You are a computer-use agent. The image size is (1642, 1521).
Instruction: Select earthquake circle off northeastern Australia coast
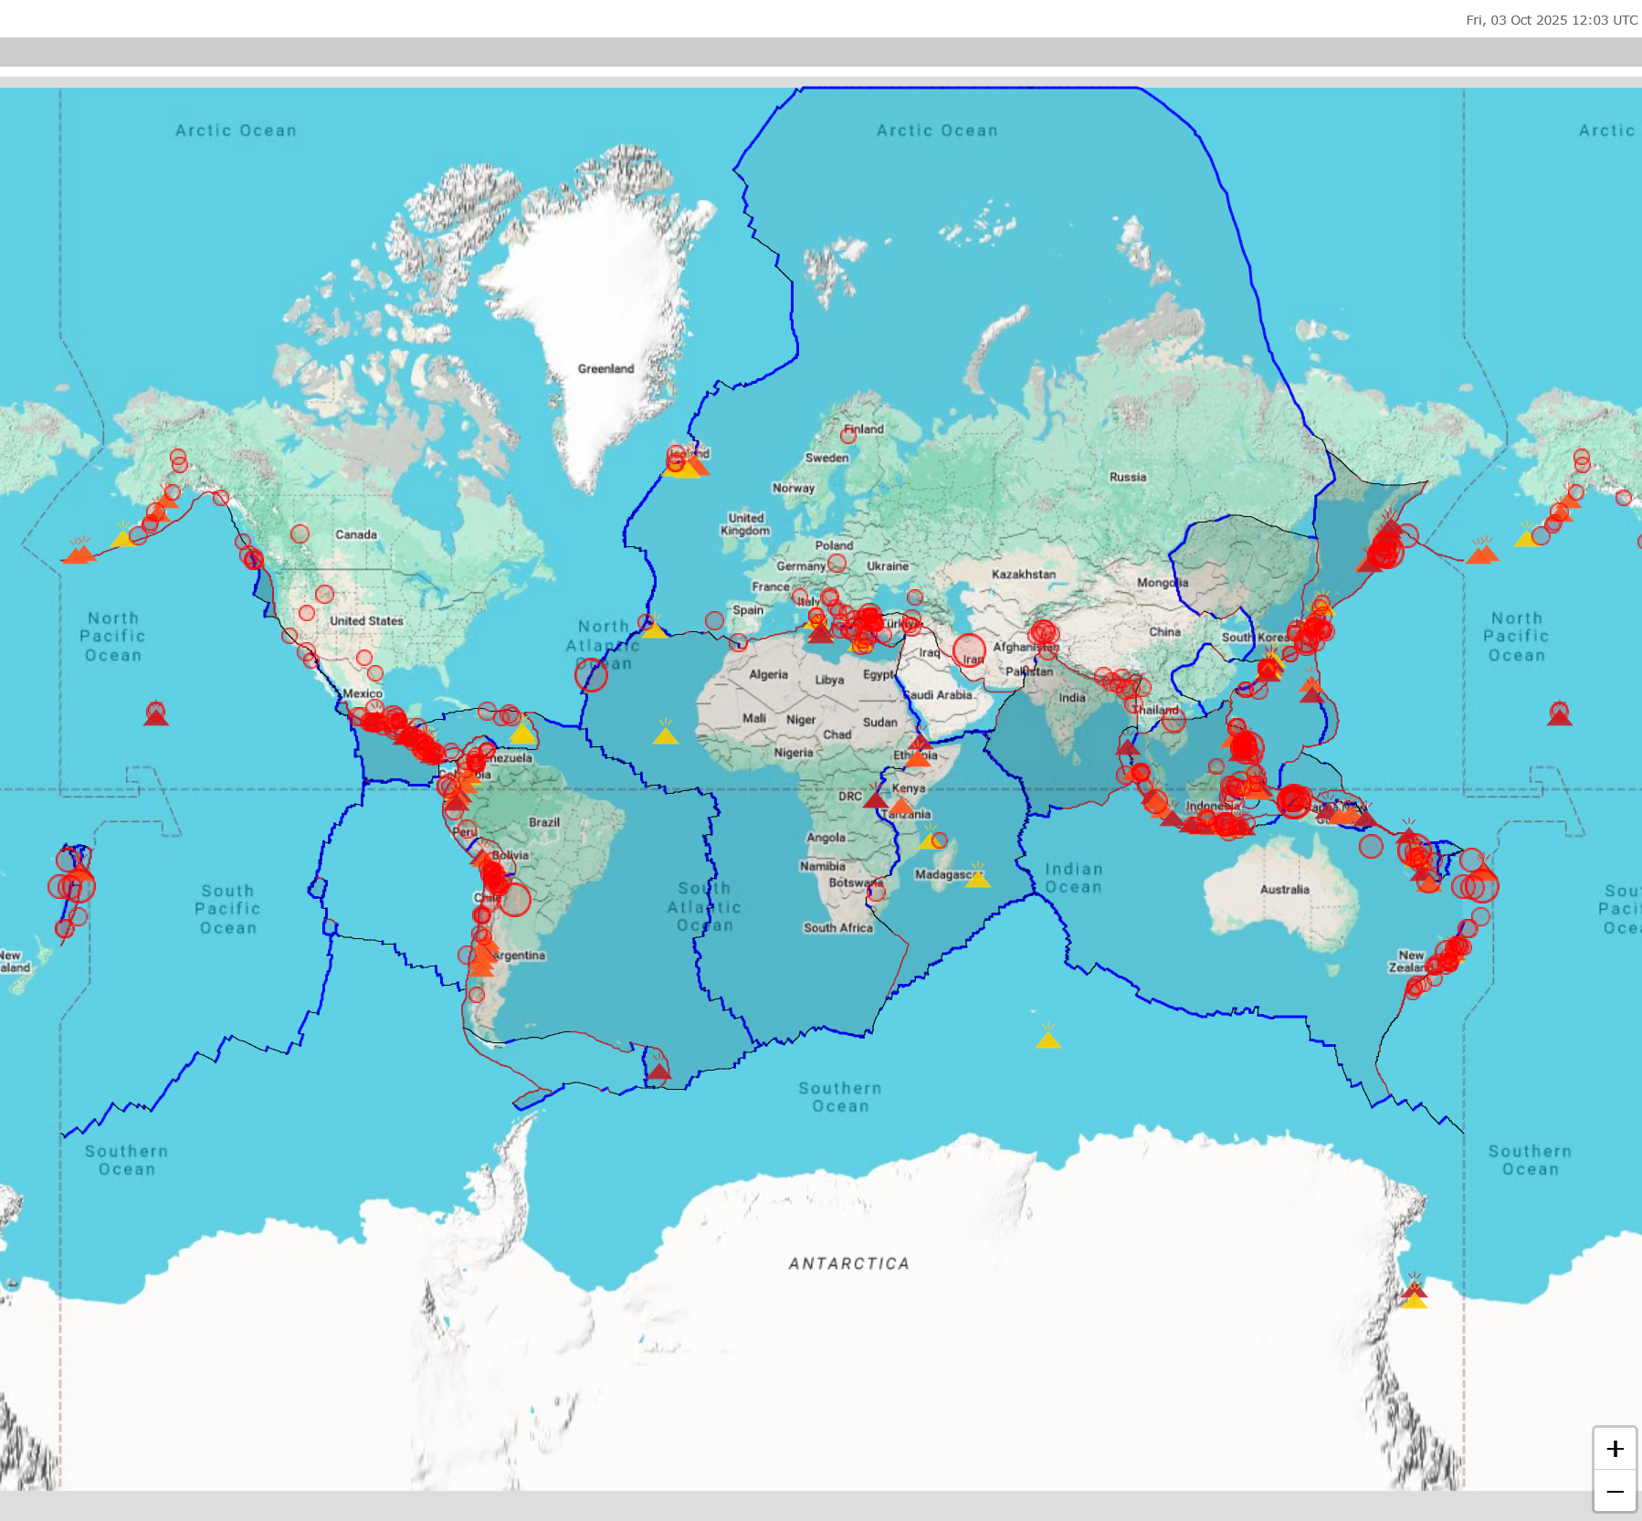(x=1371, y=846)
